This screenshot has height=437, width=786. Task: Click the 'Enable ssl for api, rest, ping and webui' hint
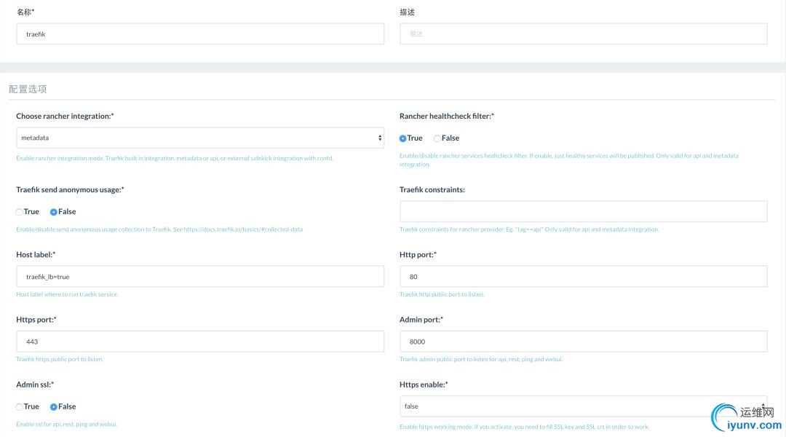67,424
